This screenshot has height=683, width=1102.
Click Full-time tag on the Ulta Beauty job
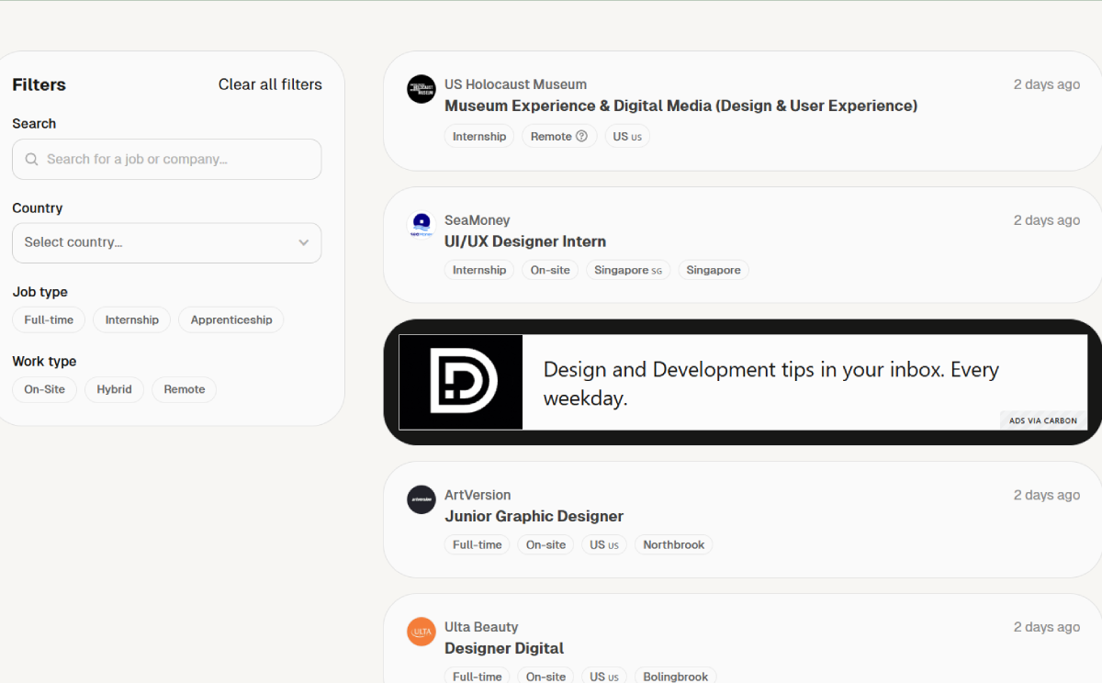[478, 677]
